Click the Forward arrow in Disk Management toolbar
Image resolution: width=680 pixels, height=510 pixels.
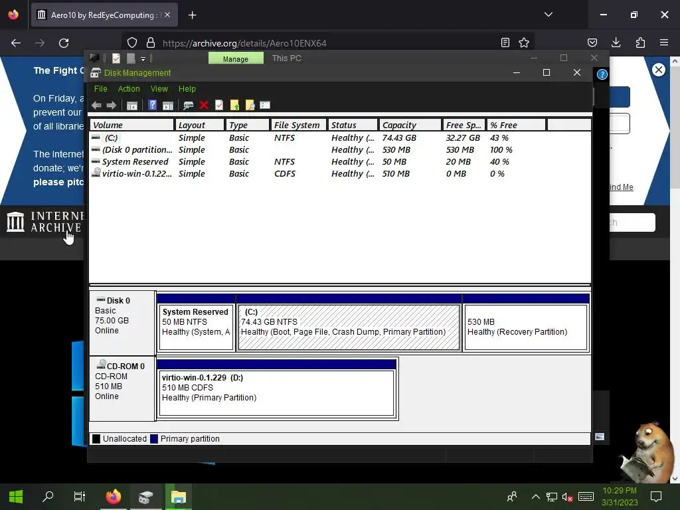pyautogui.click(x=112, y=106)
